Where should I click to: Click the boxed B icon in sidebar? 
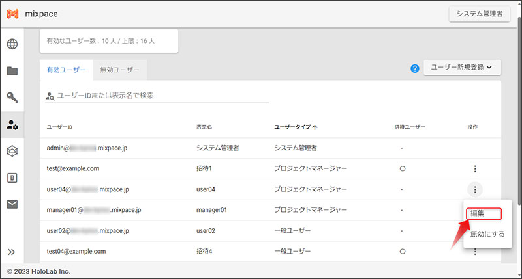click(12, 178)
